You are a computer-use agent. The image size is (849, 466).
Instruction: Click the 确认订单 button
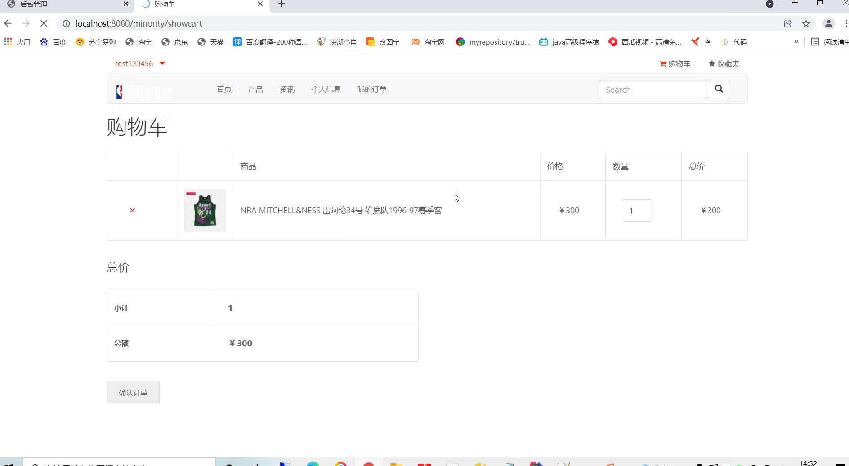(133, 393)
